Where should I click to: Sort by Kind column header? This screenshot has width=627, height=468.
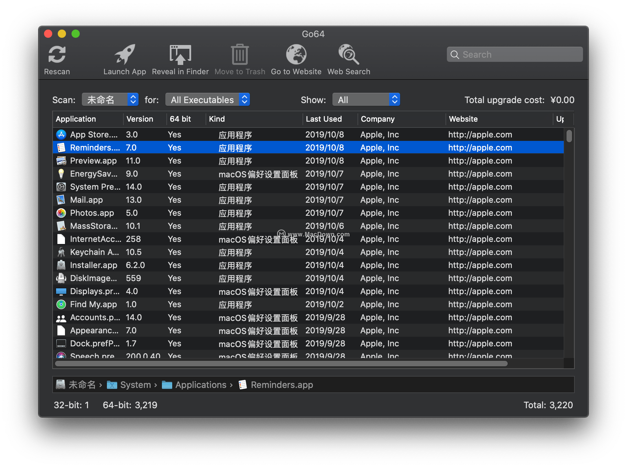click(217, 119)
